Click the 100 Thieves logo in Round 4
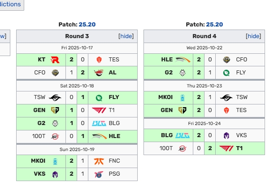Image resolution: width=274 pixels, height=186 pixels. click(182, 148)
